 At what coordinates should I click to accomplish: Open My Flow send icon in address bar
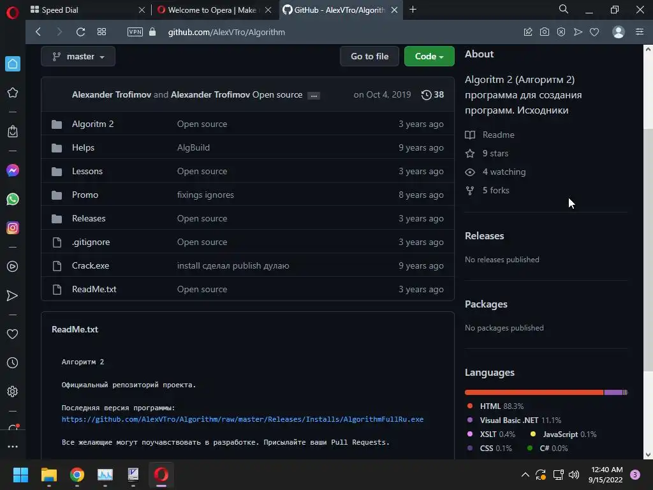[578, 32]
